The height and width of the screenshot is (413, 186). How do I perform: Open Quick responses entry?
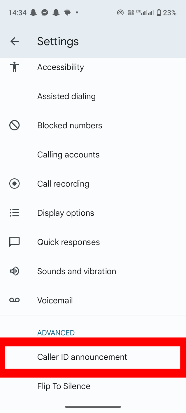68,242
